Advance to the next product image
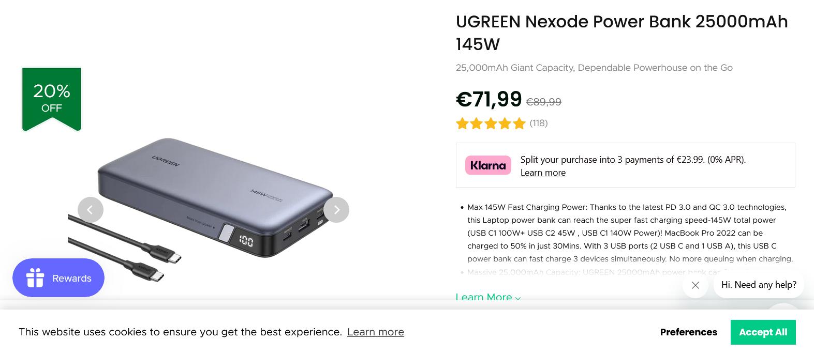This screenshot has height=355, width=814. 336,210
